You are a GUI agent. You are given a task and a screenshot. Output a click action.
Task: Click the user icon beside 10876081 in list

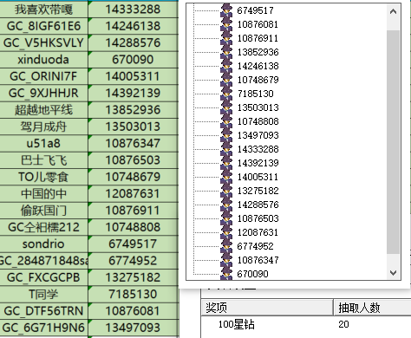pyautogui.click(x=226, y=24)
